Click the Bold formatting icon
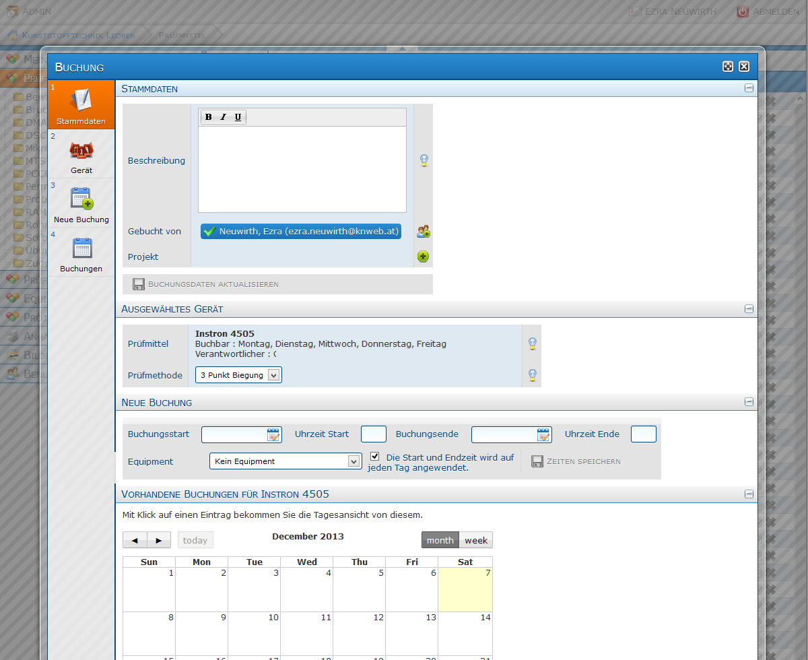 209,117
